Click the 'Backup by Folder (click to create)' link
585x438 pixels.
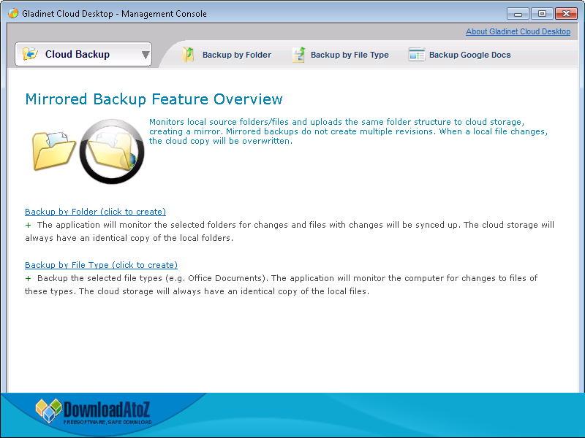point(95,212)
